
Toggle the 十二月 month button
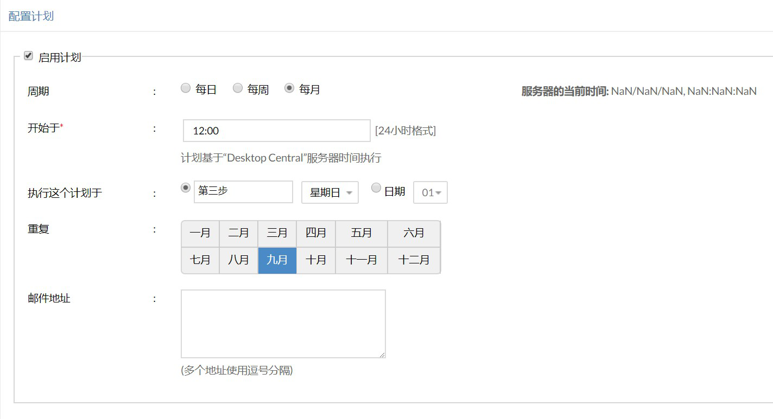click(x=414, y=261)
